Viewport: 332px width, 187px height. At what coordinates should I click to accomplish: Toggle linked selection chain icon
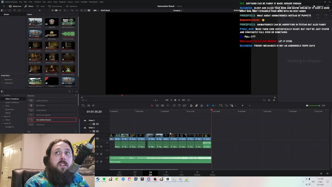(196, 105)
